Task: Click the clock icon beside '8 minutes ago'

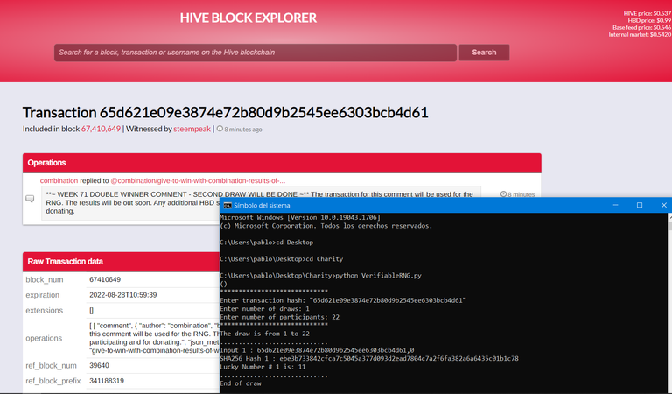Action: (x=220, y=129)
